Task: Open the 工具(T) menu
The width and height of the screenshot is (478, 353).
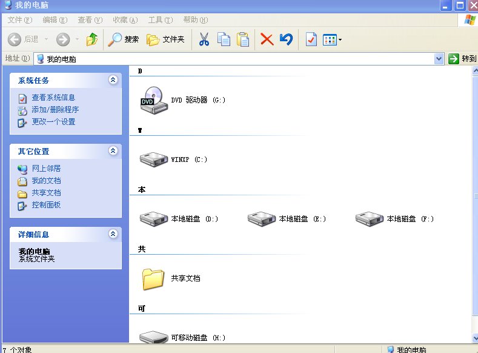Action: click(x=161, y=20)
